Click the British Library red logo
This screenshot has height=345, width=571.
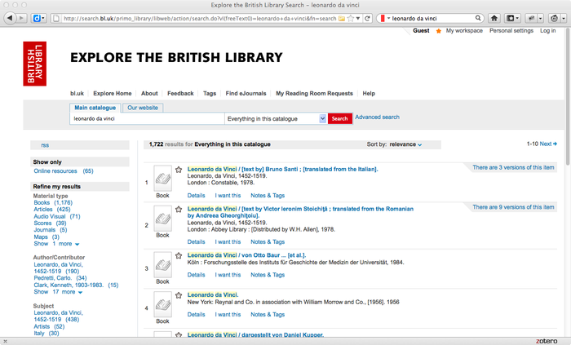point(34,64)
